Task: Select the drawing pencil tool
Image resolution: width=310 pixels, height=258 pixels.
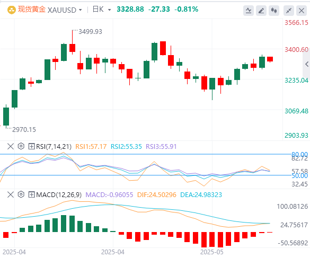Action: click(261, 11)
